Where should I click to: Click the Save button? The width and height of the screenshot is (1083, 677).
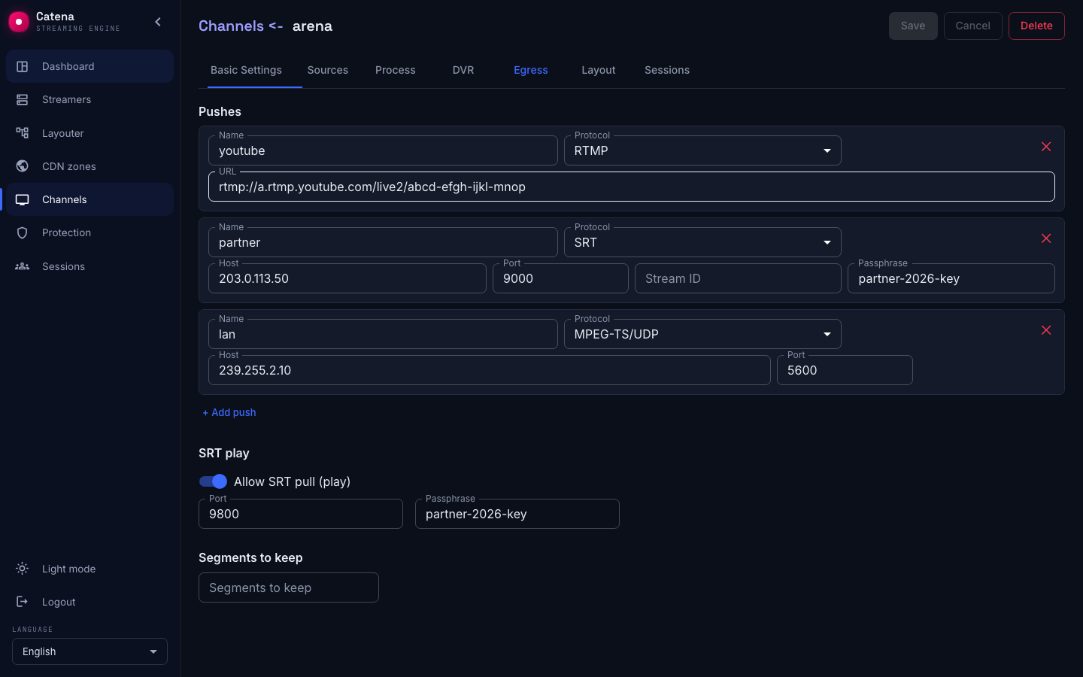[x=913, y=26]
